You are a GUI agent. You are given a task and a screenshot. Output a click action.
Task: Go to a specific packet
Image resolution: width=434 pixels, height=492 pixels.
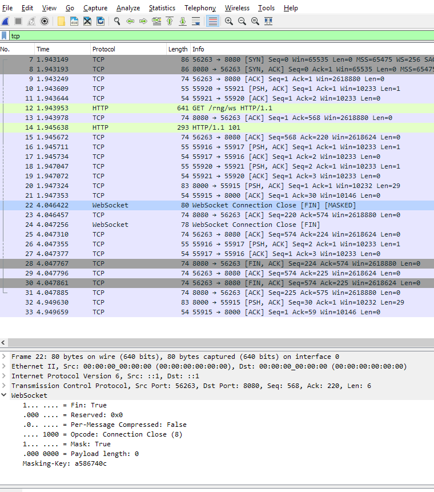point(156,21)
